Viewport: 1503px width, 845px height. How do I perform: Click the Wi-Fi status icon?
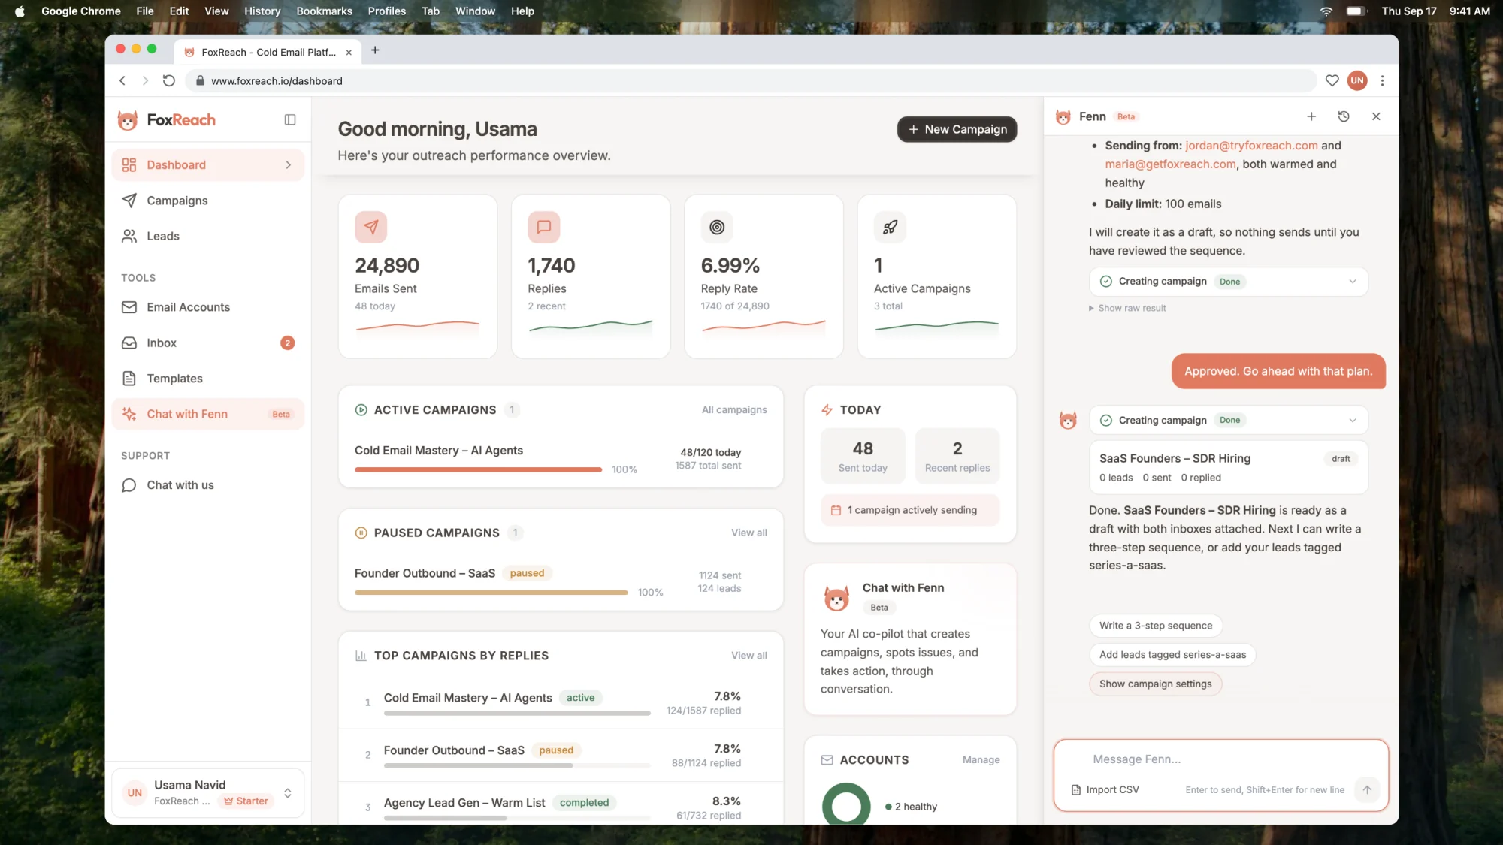click(x=1326, y=11)
